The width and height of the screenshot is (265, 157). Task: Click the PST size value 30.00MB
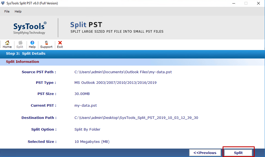82,94
